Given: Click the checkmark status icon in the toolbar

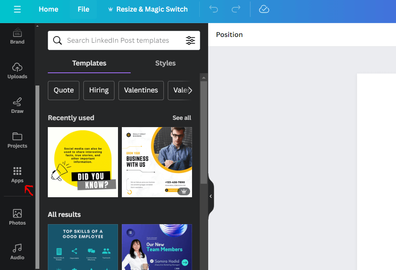Looking at the screenshot, I should [x=264, y=9].
